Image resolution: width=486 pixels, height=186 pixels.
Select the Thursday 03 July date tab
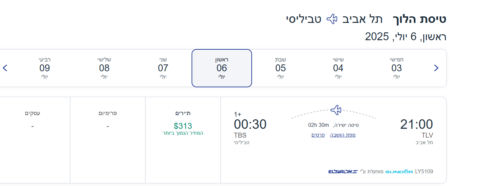(397, 68)
